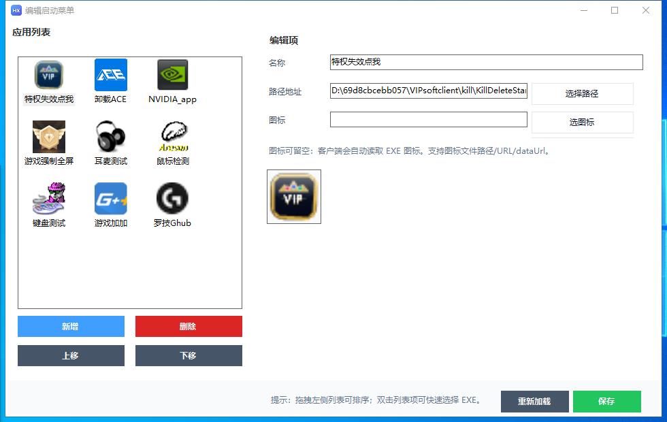Viewport: 667px width, 422px height.
Task: Close the 编辑启动菜单 window
Action: tap(646, 10)
